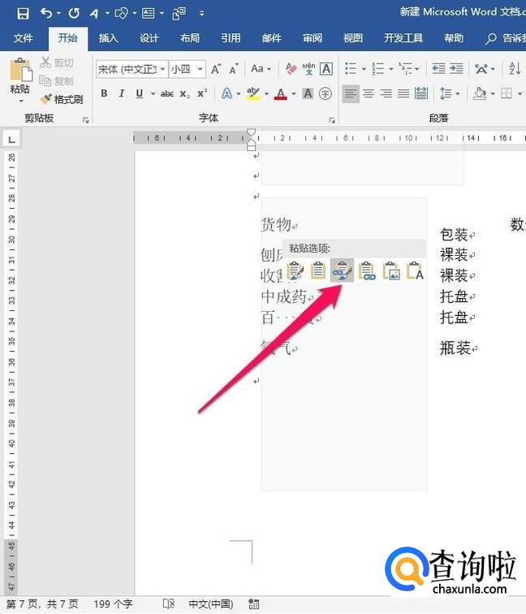Open the clipboard pane launcher

(x=86, y=120)
